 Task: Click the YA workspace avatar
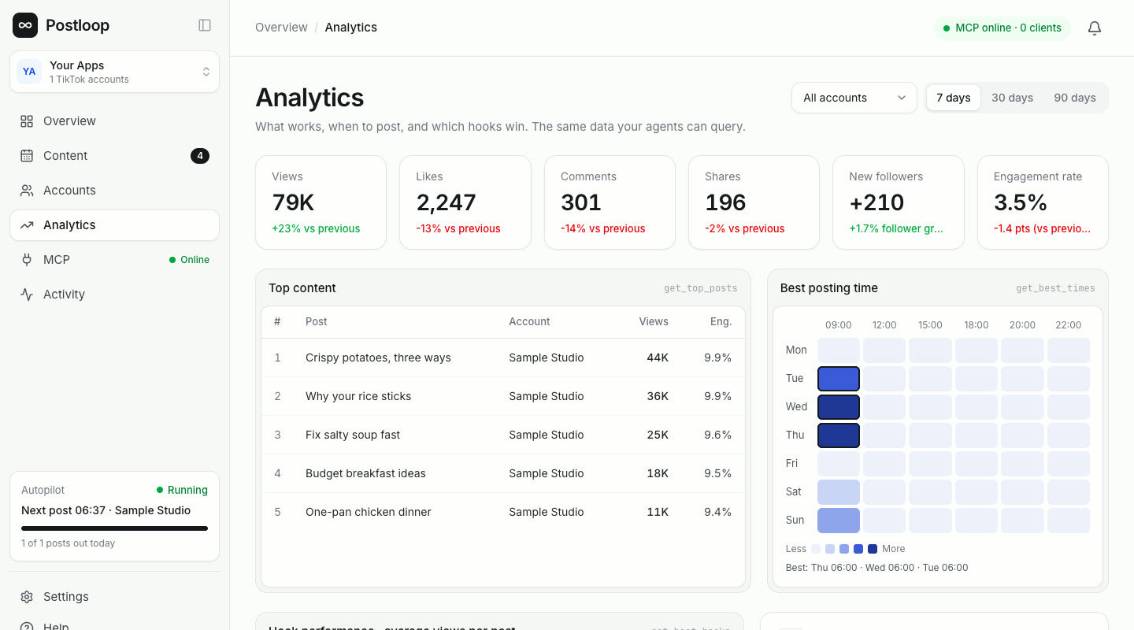tap(29, 72)
